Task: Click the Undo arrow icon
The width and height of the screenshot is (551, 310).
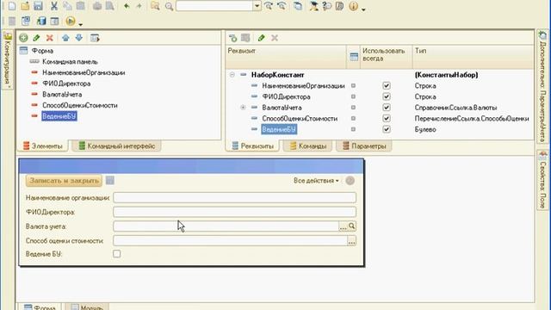Action: click(127, 6)
